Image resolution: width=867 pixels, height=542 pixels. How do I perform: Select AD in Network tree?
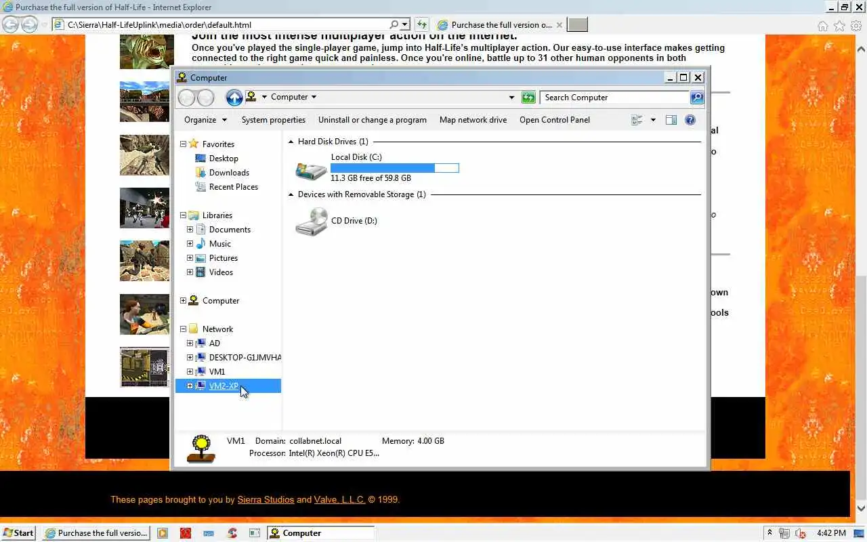click(x=215, y=343)
